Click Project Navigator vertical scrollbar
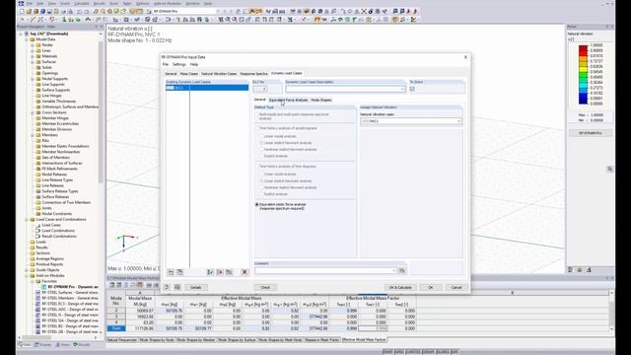The height and width of the screenshot is (355, 631). tap(101, 112)
